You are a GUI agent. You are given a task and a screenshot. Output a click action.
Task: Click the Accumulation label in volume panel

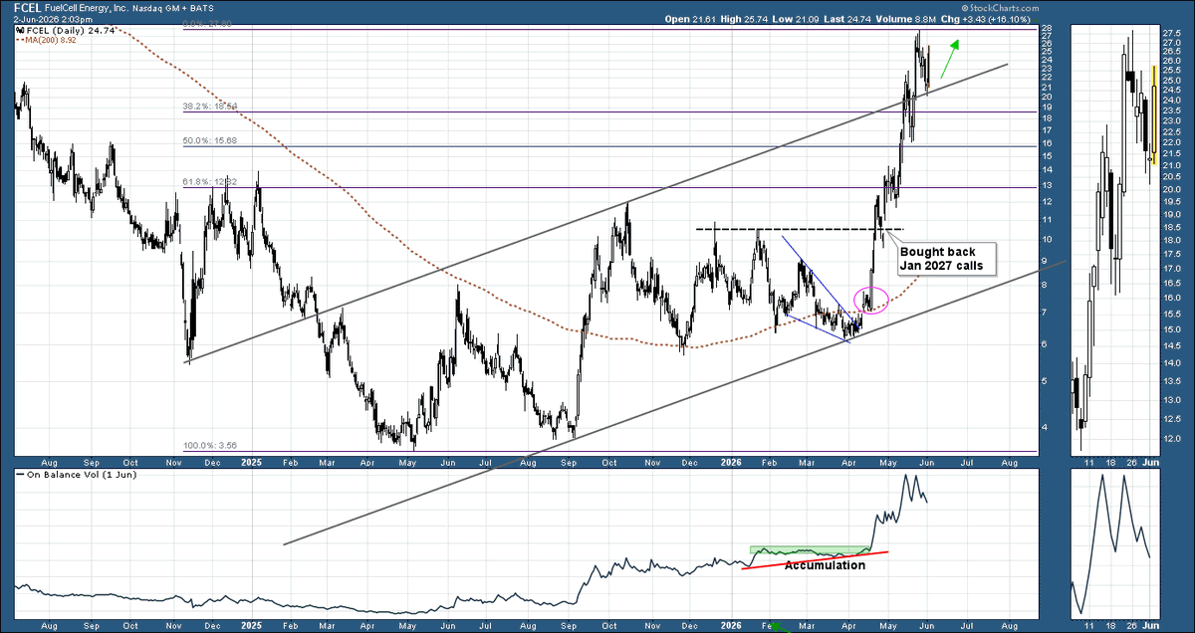(825, 564)
